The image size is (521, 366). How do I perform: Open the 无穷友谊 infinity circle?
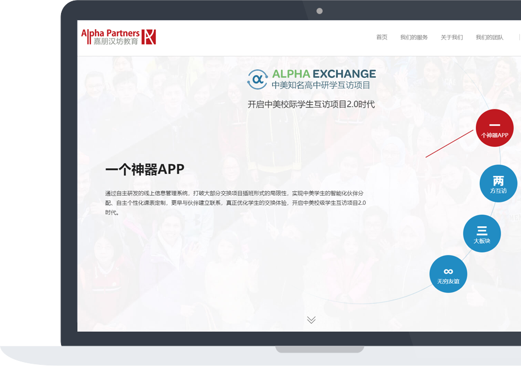[448, 274]
